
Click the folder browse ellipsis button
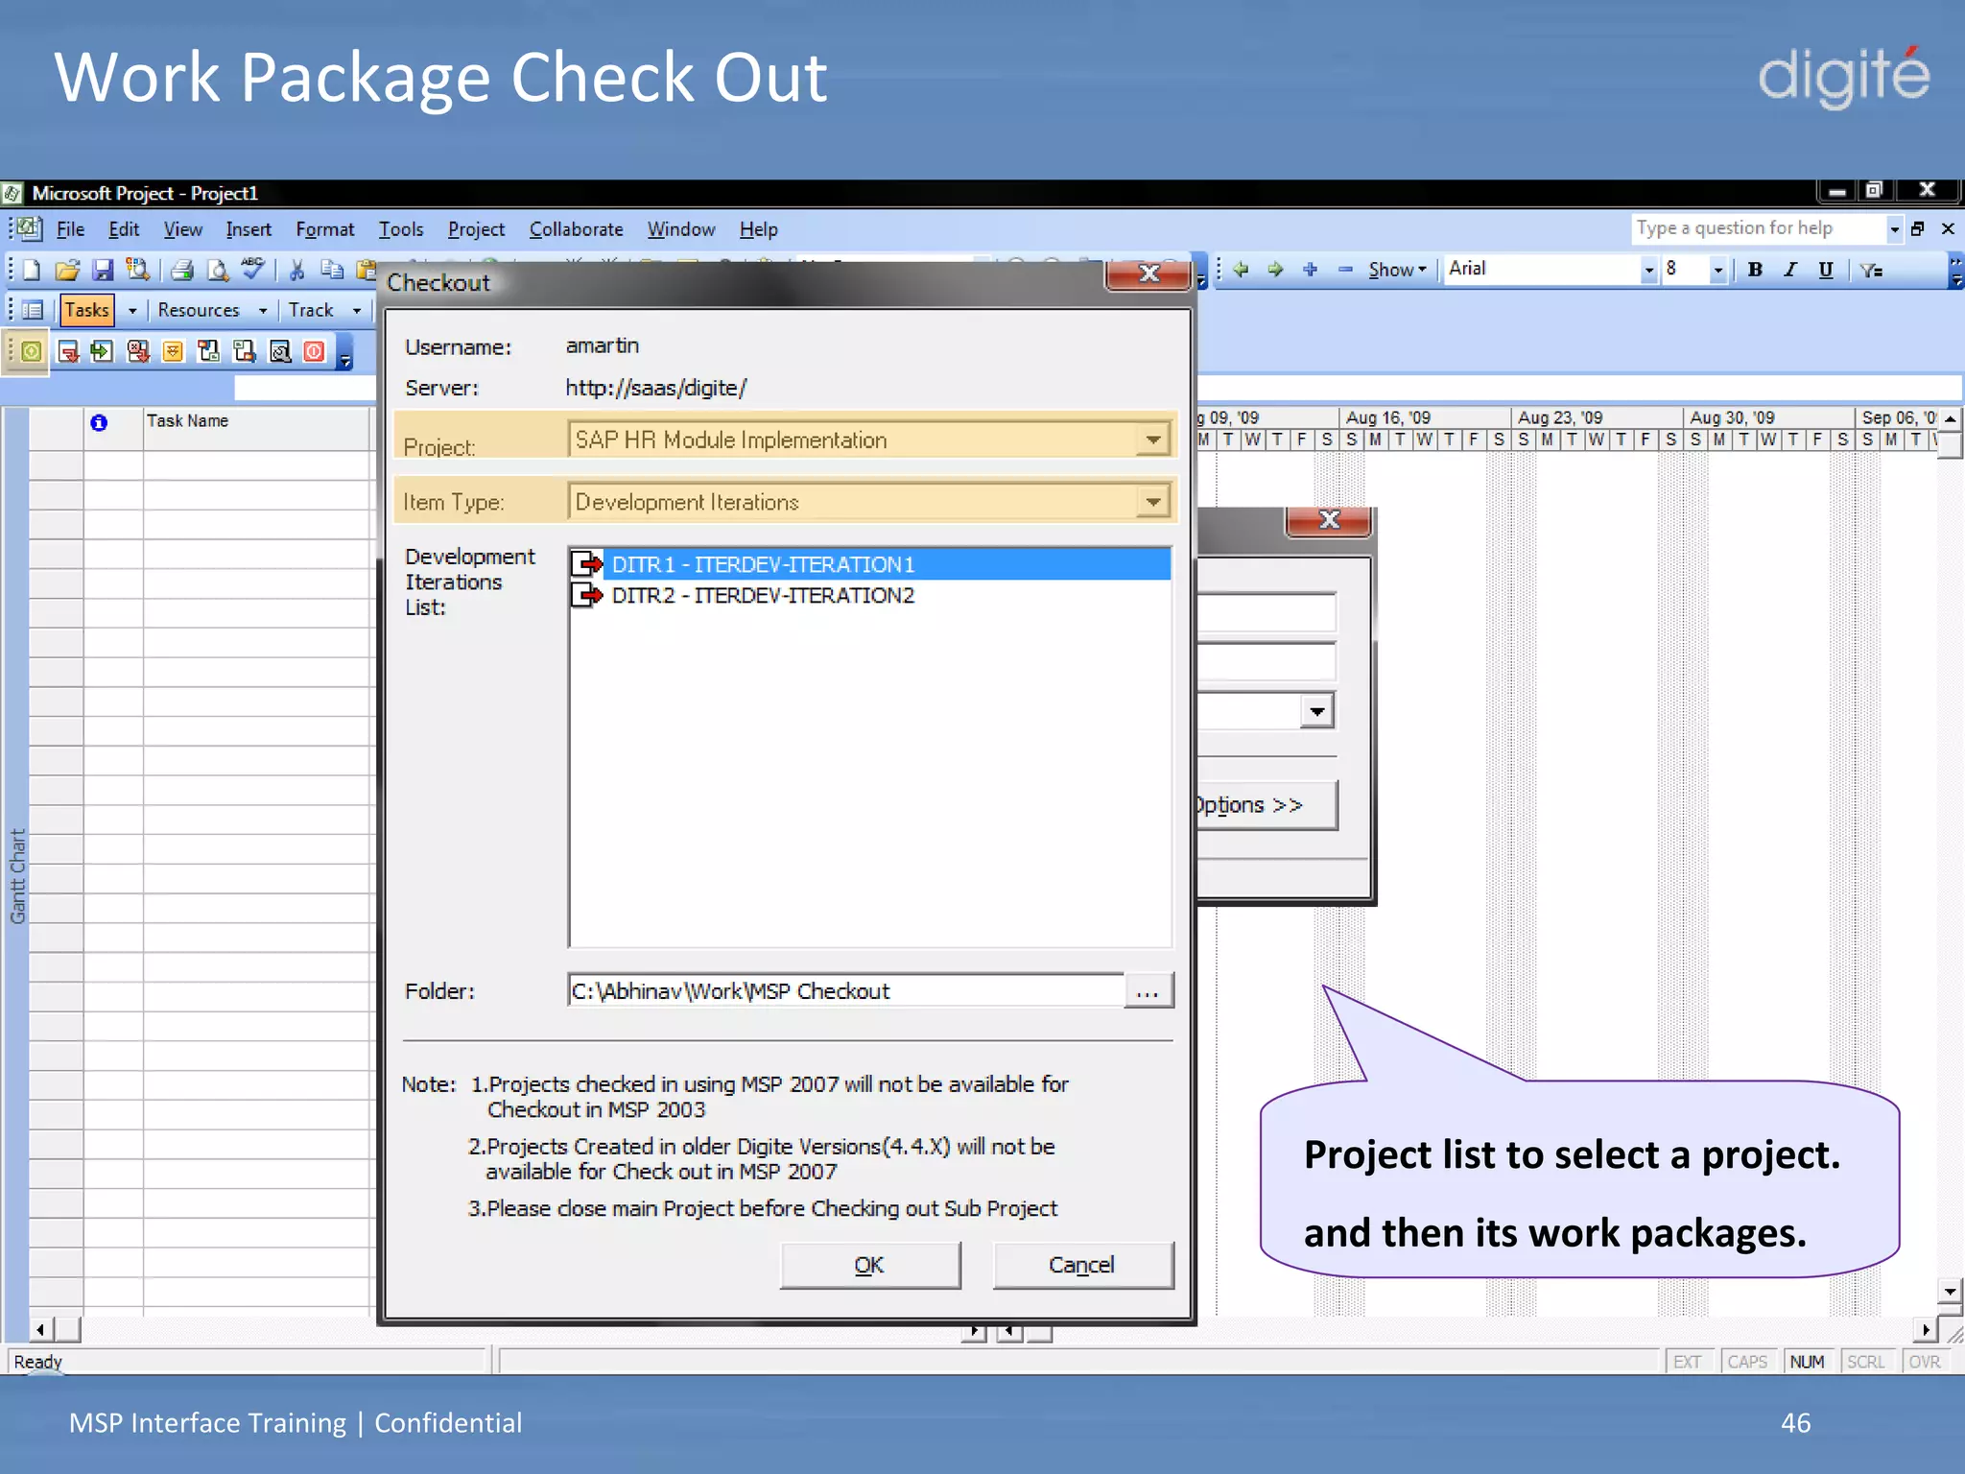click(x=1148, y=990)
